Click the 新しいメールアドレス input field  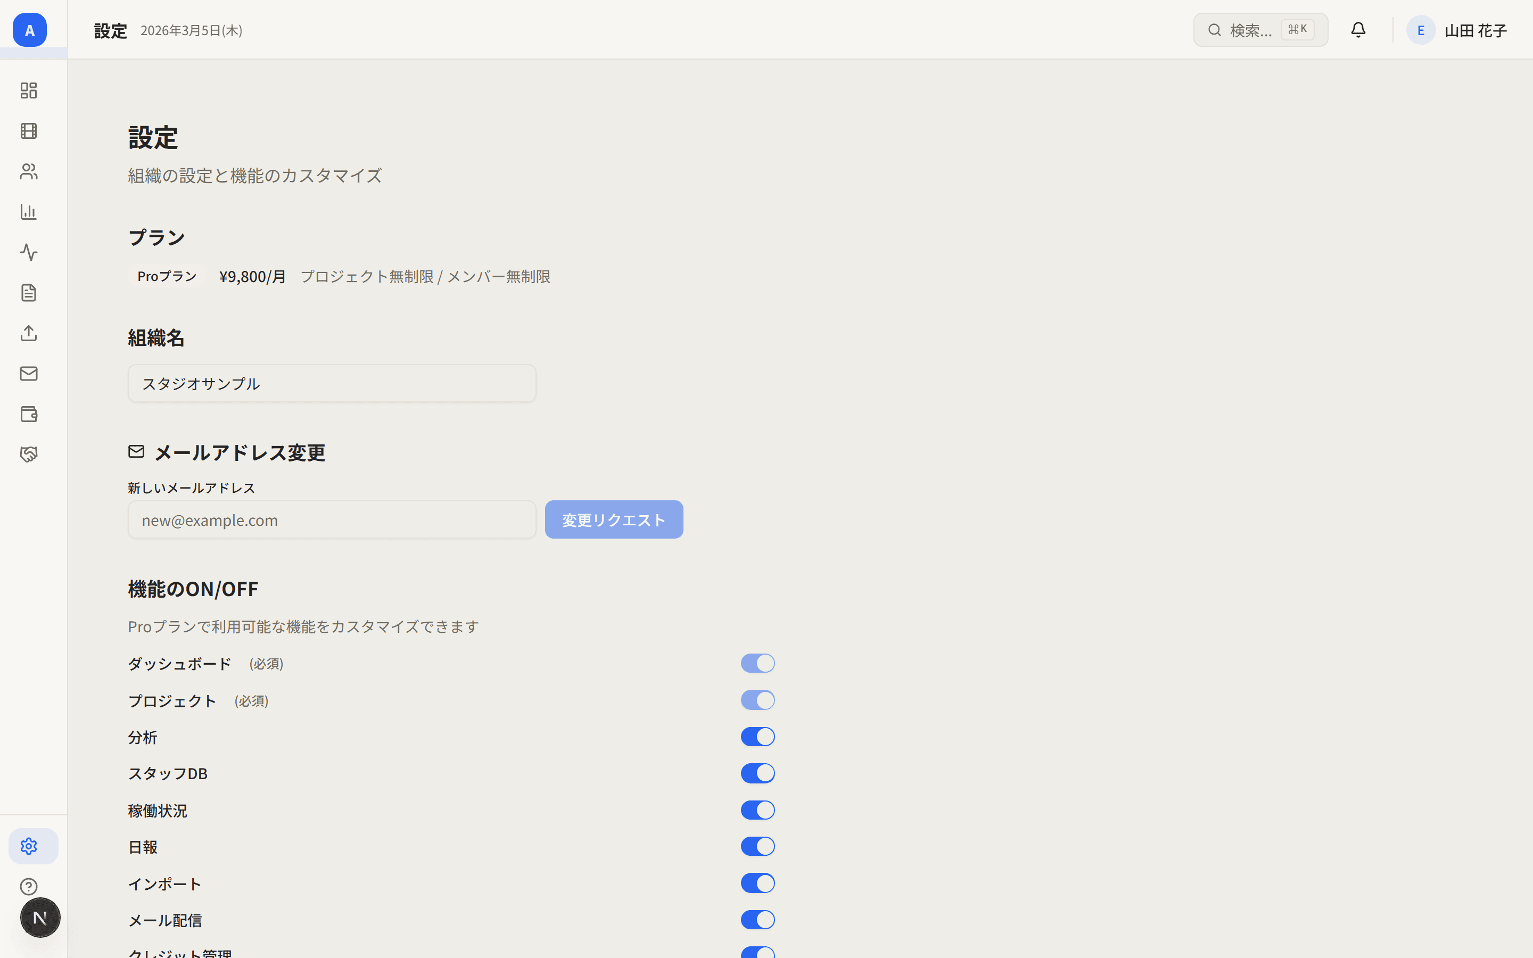(x=331, y=519)
